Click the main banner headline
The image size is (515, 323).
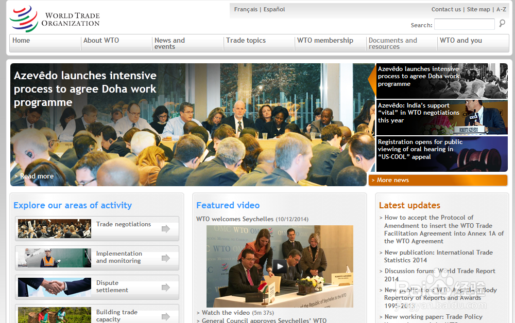click(85, 89)
